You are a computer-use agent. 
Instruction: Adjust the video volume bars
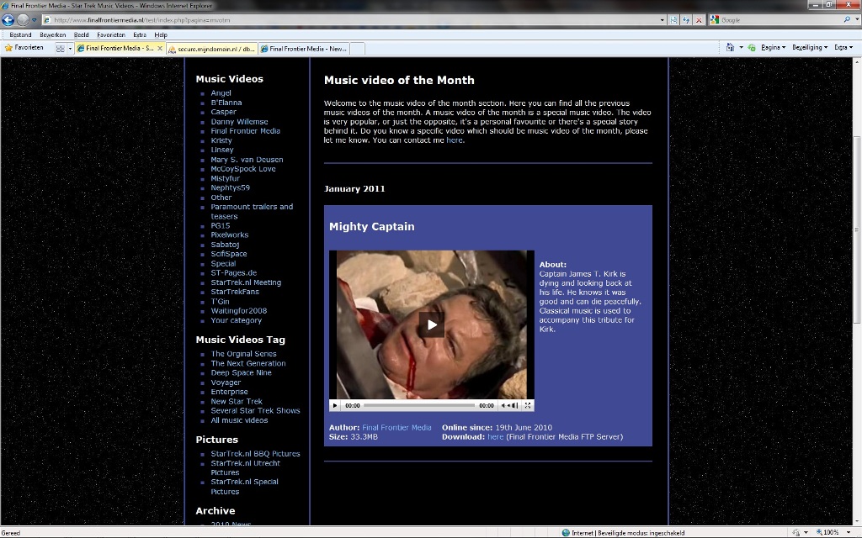coord(514,406)
